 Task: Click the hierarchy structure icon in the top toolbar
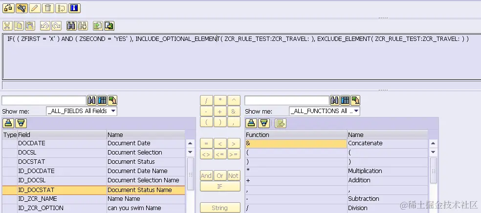[x=8, y=8]
